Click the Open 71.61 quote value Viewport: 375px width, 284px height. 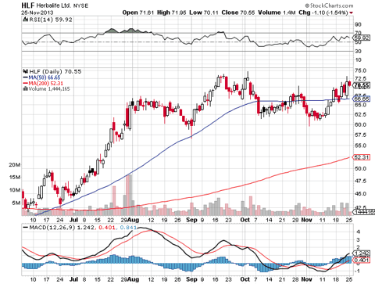(x=138, y=13)
